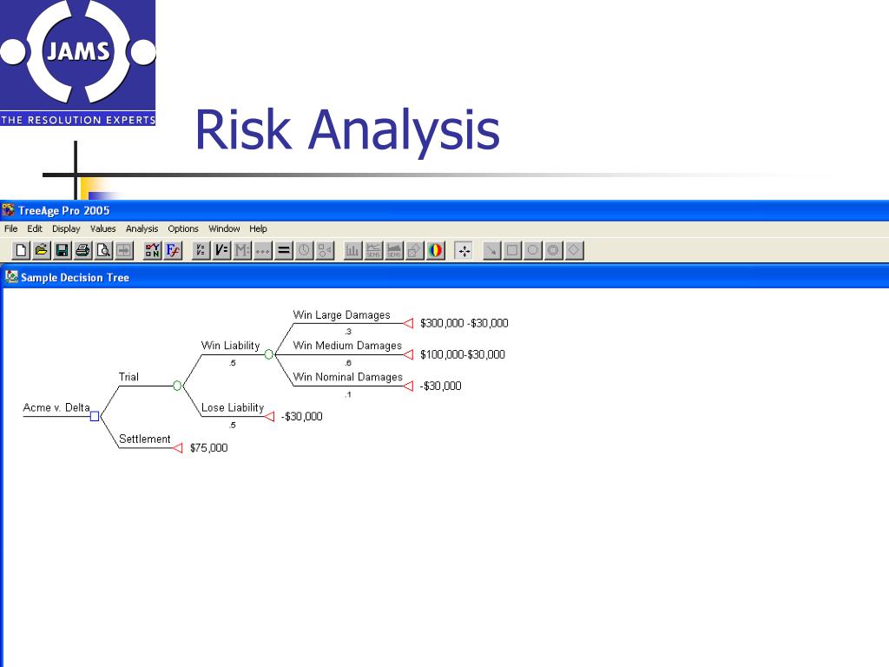Click the equals sign toolbar icon
The height and width of the screenshot is (667, 889).
coord(284,250)
